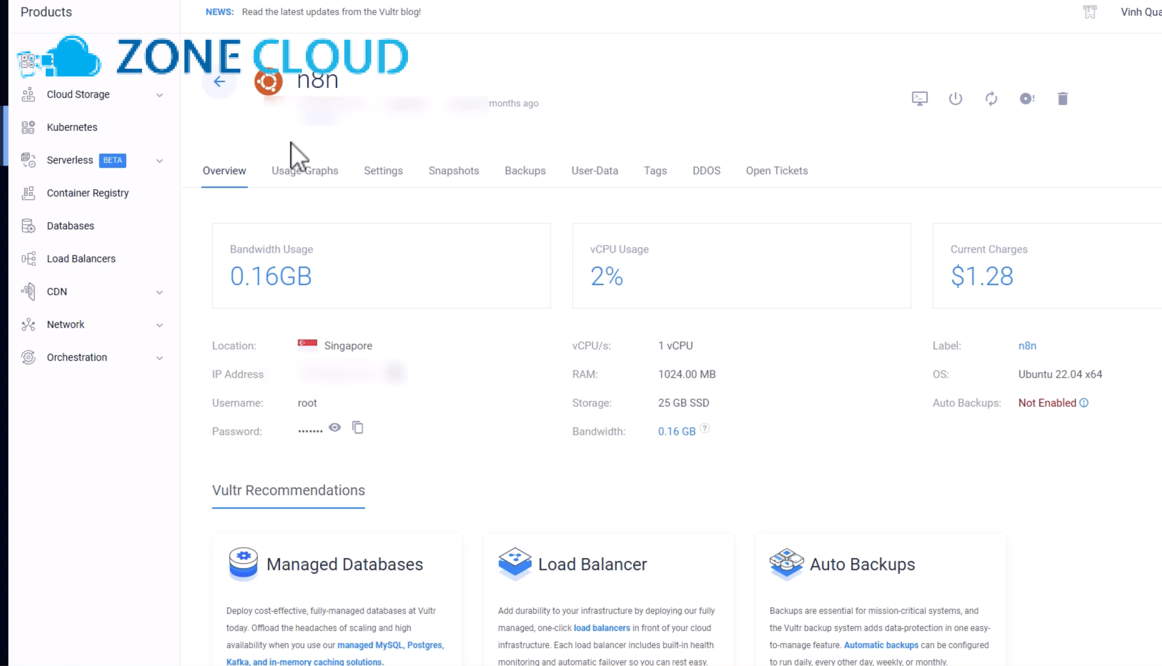Reveal password with the eye icon
1162x666 pixels.
pyautogui.click(x=335, y=427)
